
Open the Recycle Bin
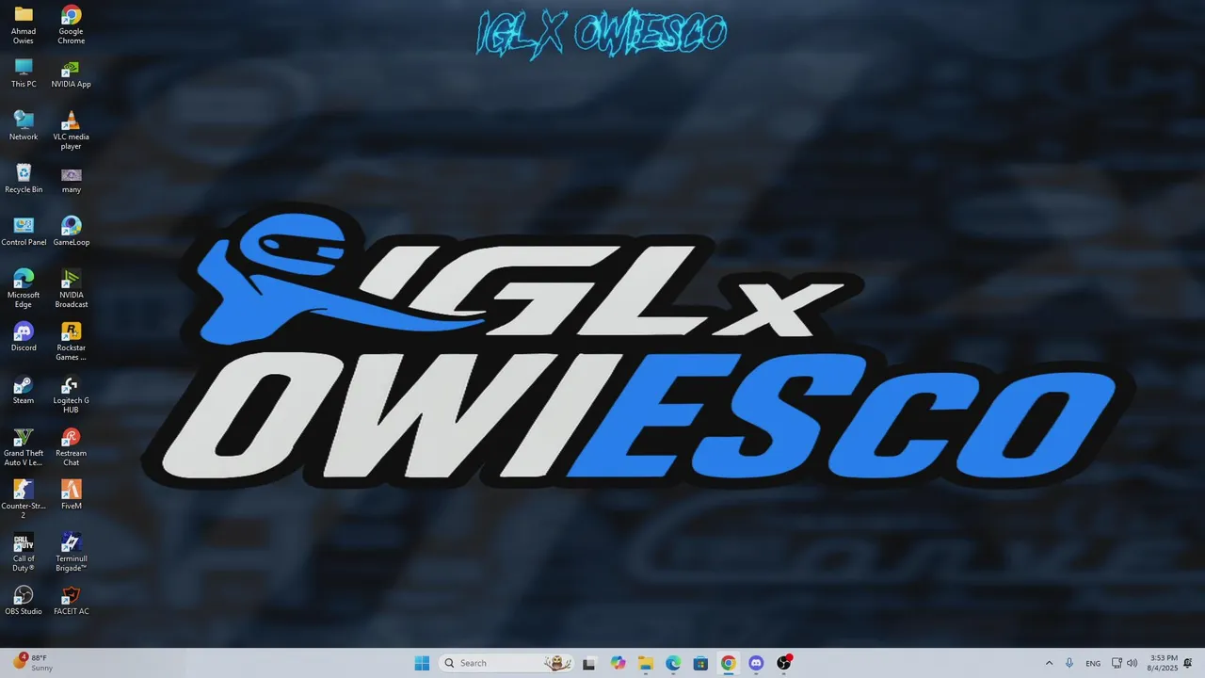click(24, 179)
